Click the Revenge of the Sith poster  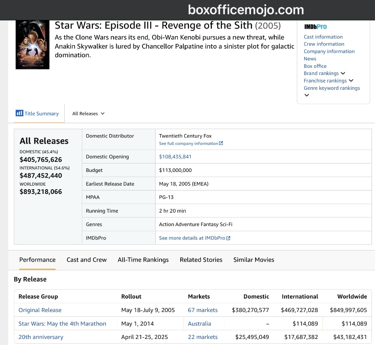click(33, 45)
